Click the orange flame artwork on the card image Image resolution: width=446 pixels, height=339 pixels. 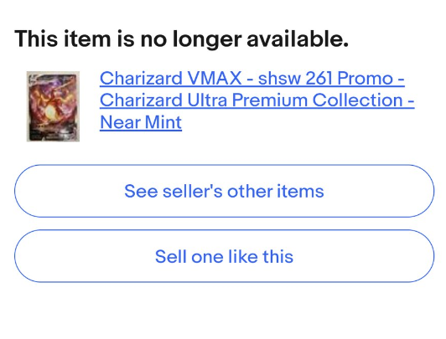coord(49,110)
